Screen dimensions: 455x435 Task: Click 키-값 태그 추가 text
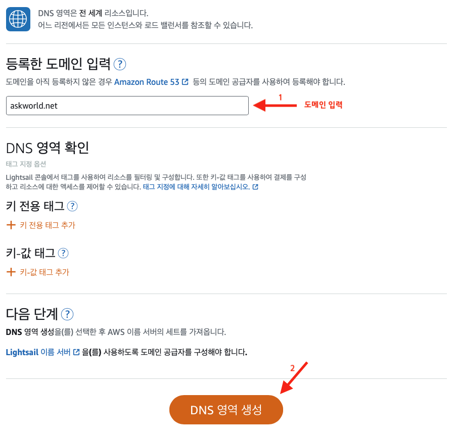click(44, 272)
